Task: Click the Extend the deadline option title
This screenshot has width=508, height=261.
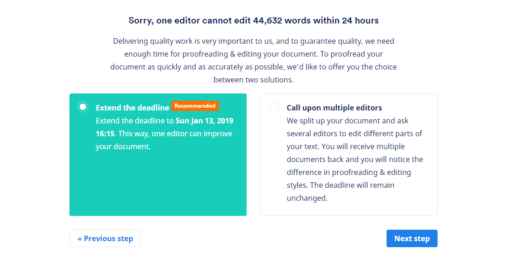Action: [x=133, y=108]
